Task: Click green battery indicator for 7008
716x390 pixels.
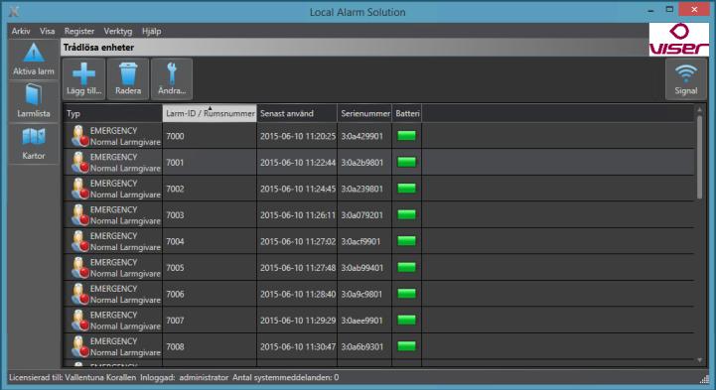Action: tap(406, 346)
